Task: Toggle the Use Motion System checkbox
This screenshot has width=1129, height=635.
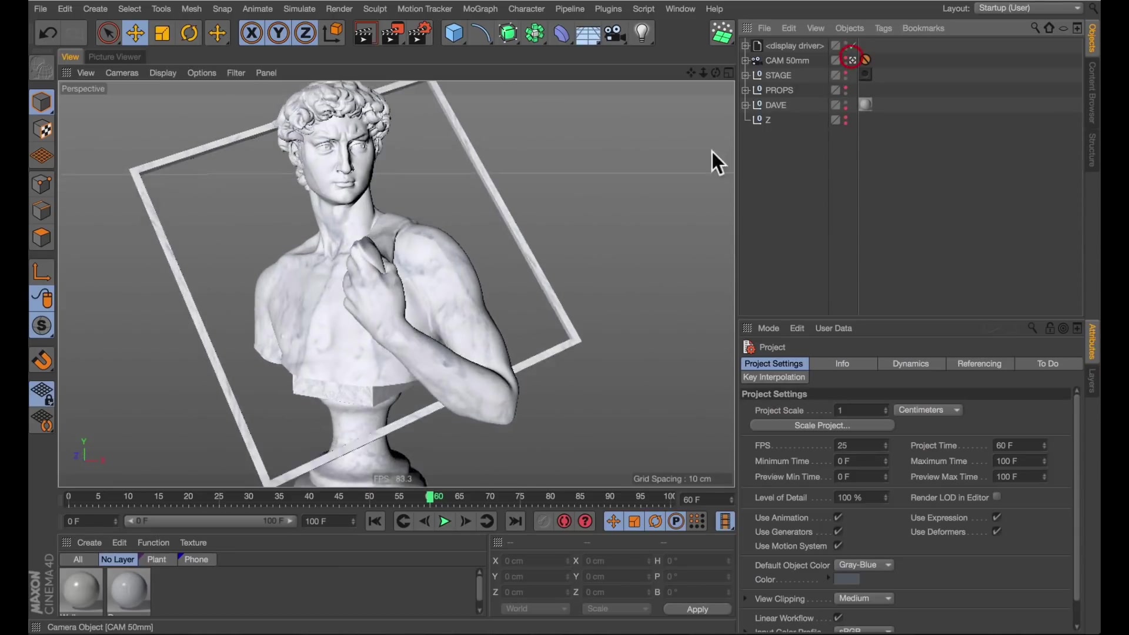Action: pyautogui.click(x=837, y=546)
